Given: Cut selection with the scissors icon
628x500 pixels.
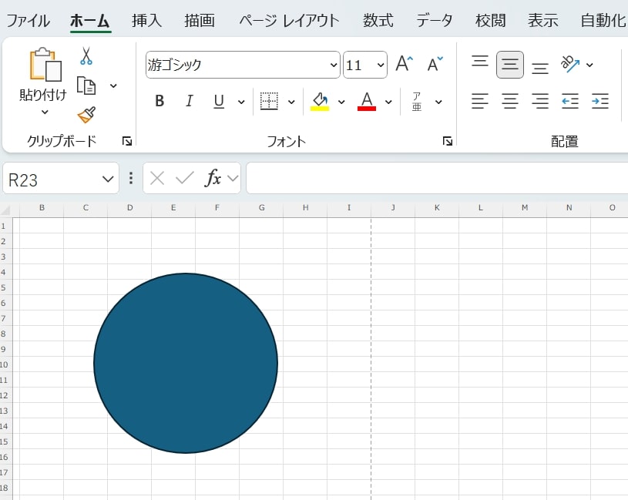Looking at the screenshot, I should coord(86,55).
